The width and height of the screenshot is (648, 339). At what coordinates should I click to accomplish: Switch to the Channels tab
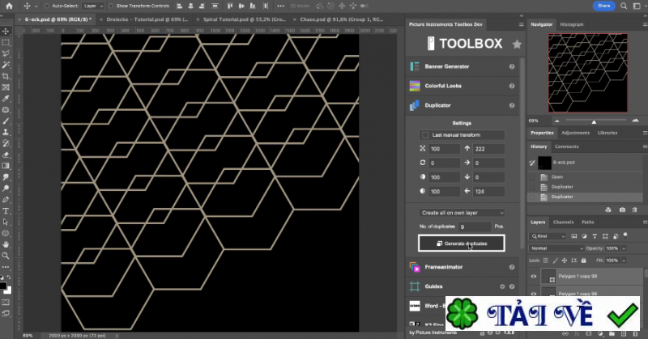point(564,222)
